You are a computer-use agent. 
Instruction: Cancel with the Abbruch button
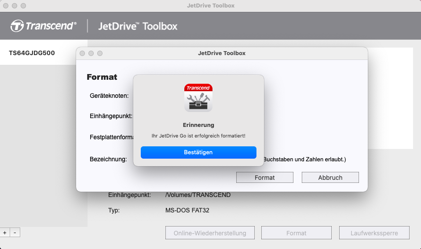[x=330, y=178]
